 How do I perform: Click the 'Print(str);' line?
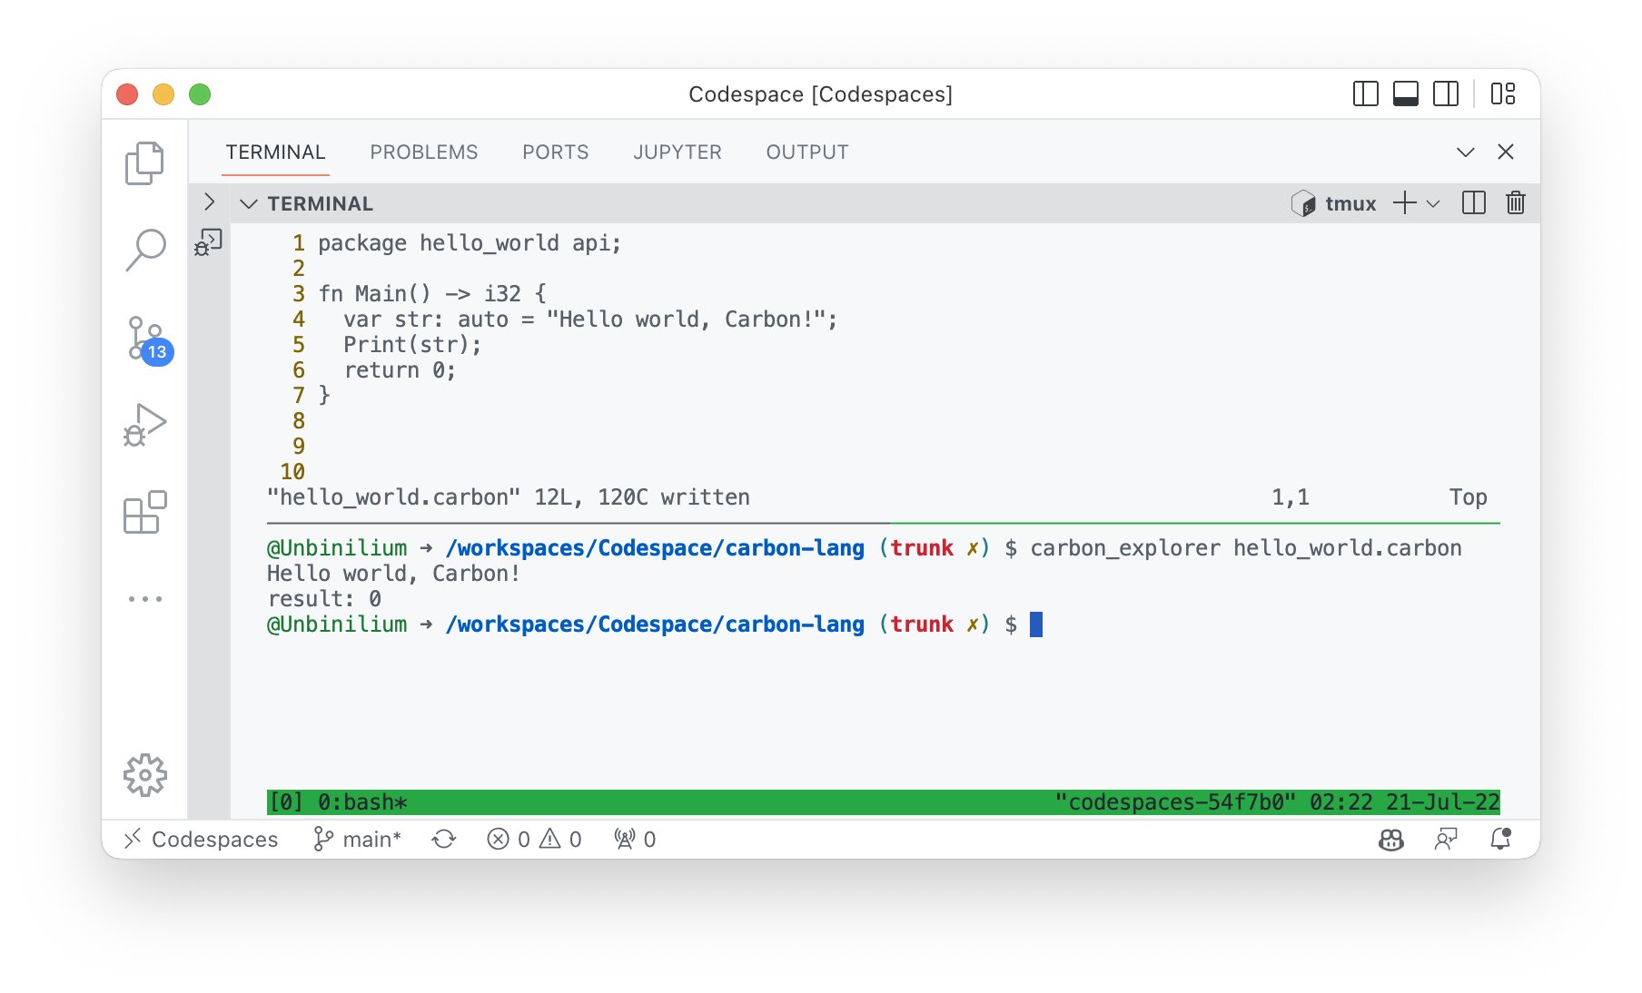point(412,345)
